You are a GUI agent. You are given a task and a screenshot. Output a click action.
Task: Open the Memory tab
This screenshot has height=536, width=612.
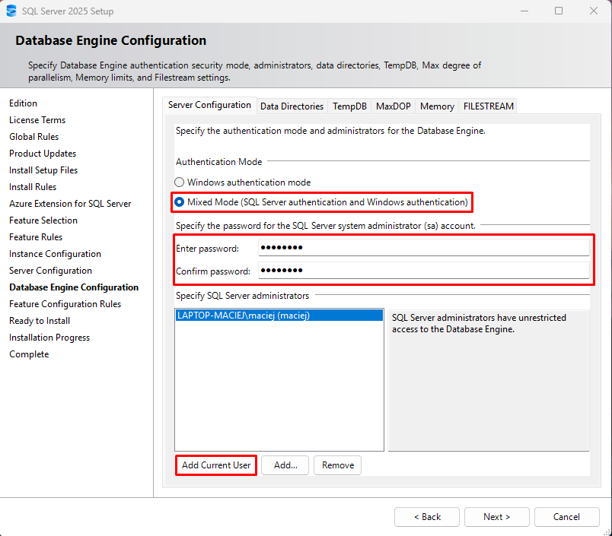pos(437,106)
